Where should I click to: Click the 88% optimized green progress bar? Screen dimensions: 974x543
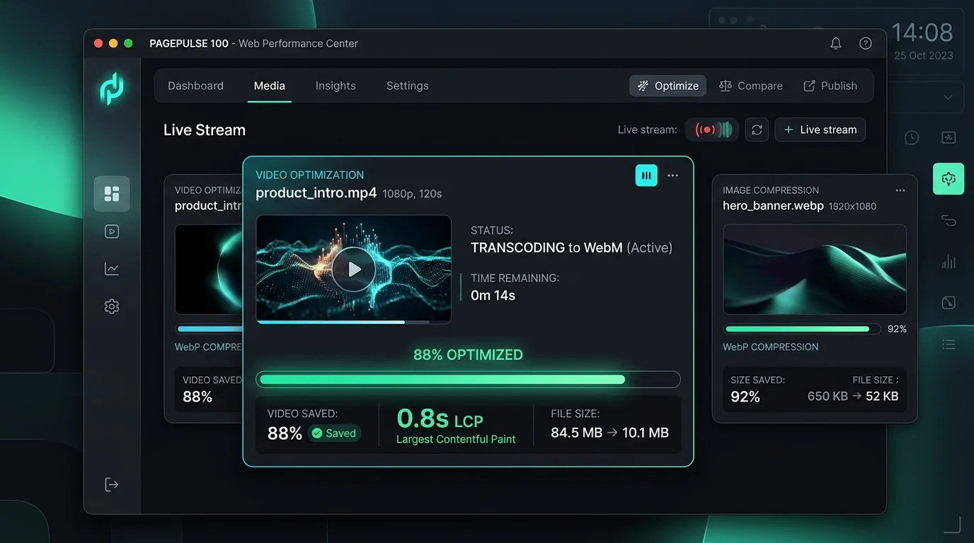468,380
